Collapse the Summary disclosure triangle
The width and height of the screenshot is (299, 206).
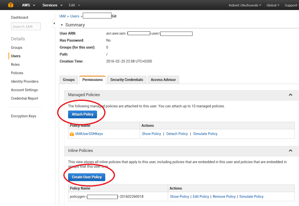[x=62, y=25]
